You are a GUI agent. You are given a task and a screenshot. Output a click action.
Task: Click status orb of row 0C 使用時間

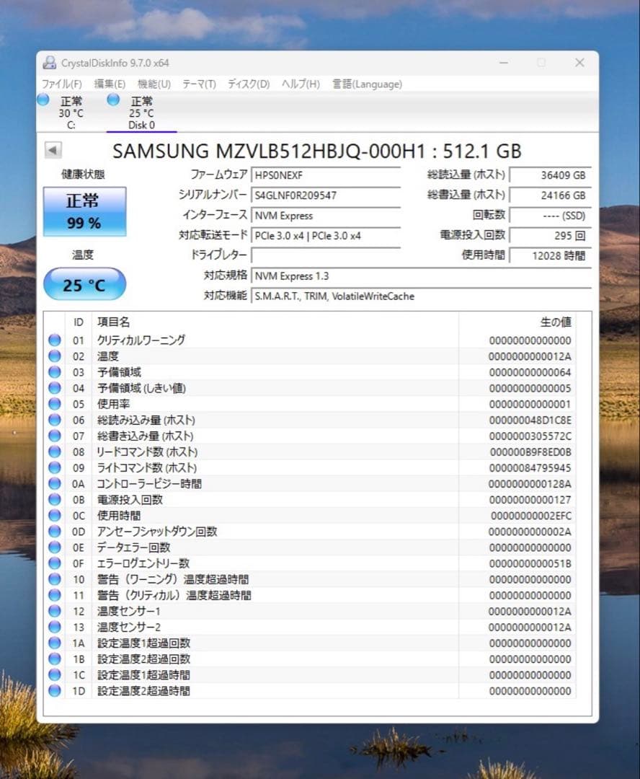point(55,515)
